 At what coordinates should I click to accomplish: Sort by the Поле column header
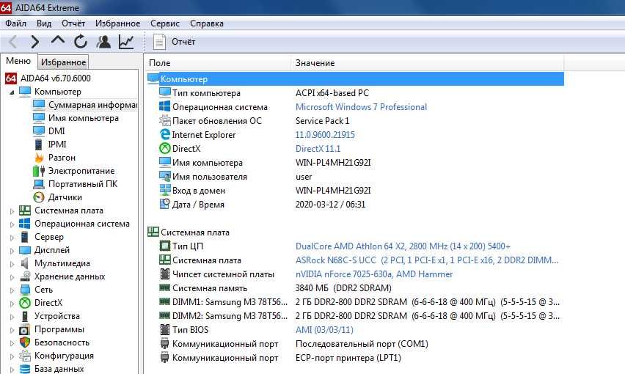218,63
